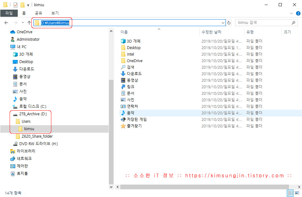This screenshot has width=302, height=197.
Task: Click new folder quick access icon
Action: (x=22, y=5)
